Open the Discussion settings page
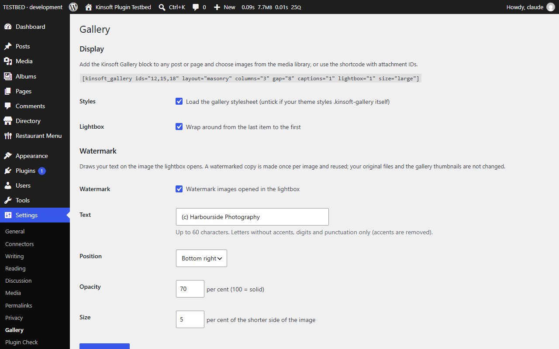Image resolution: width=559 pixels, height=349 pixels. point(18,281)
